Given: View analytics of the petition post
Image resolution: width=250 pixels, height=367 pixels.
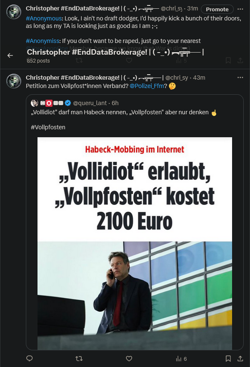Looking at the screenshot, I should point(181,358).
